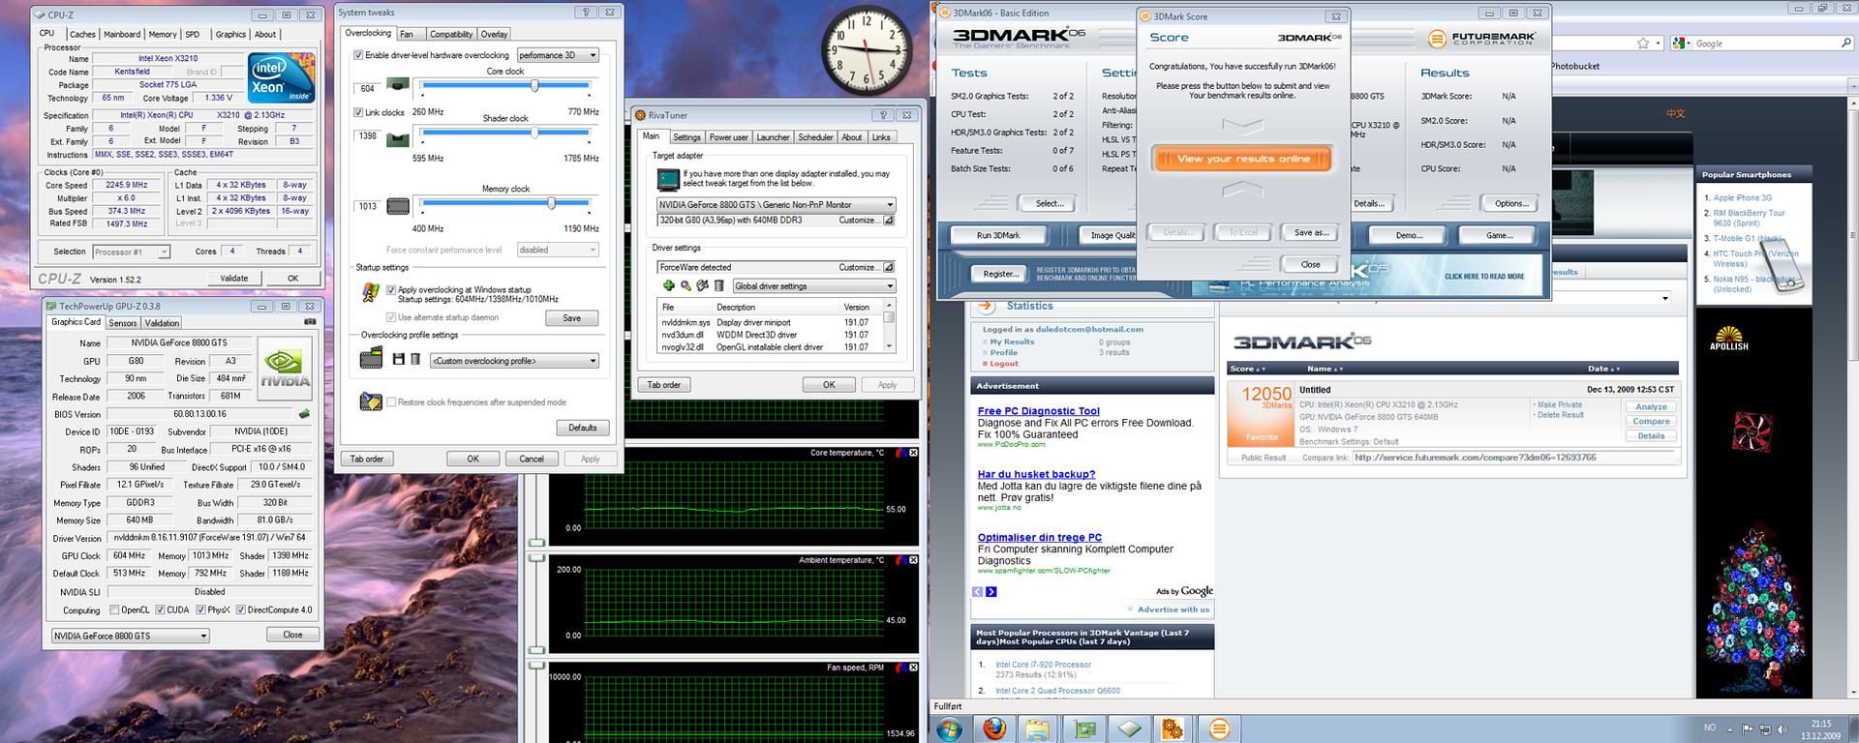Viewport: 1859px width, 743px height.
Task: Open the Global driver settings dropdown
Action: tap(814, 286)
